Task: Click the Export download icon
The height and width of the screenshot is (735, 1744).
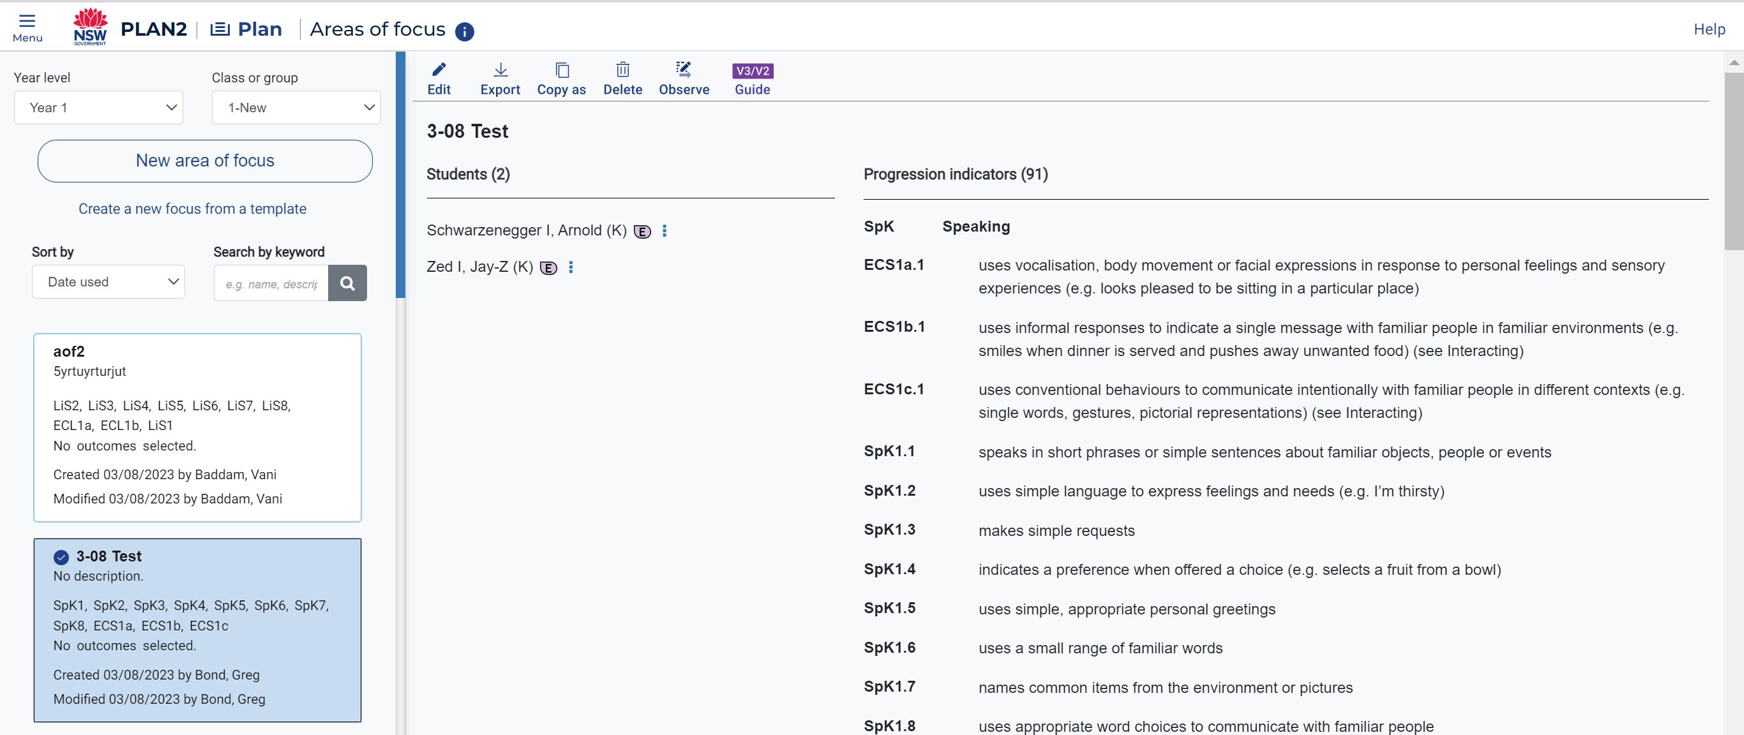Action: [500, 78]
